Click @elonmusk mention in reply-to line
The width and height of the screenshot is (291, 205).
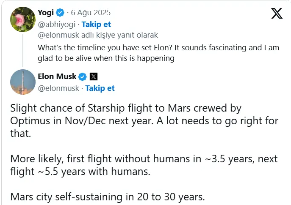(x=60, y=36)
